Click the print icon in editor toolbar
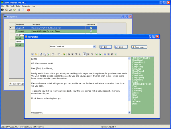 48,54
